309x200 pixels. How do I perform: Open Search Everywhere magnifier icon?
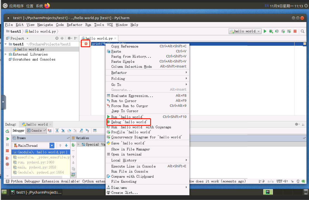303,31
